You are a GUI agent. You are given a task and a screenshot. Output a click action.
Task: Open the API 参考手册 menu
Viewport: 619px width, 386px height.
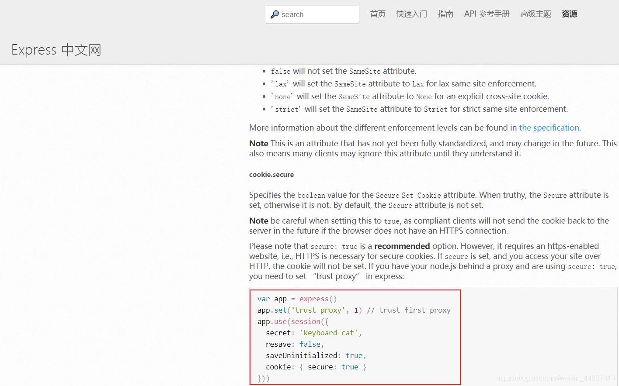coord(487,14)
